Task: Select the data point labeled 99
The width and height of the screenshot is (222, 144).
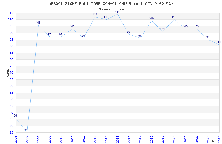Action: coord(128,32)
